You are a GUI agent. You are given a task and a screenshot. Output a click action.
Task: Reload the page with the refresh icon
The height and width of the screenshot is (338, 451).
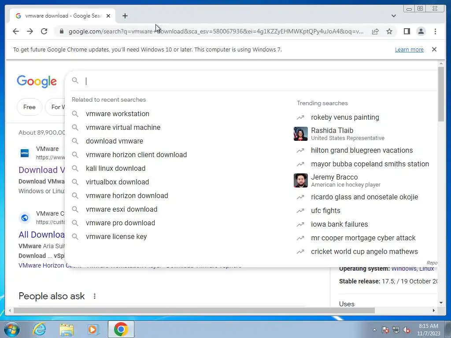click(44, 31)
